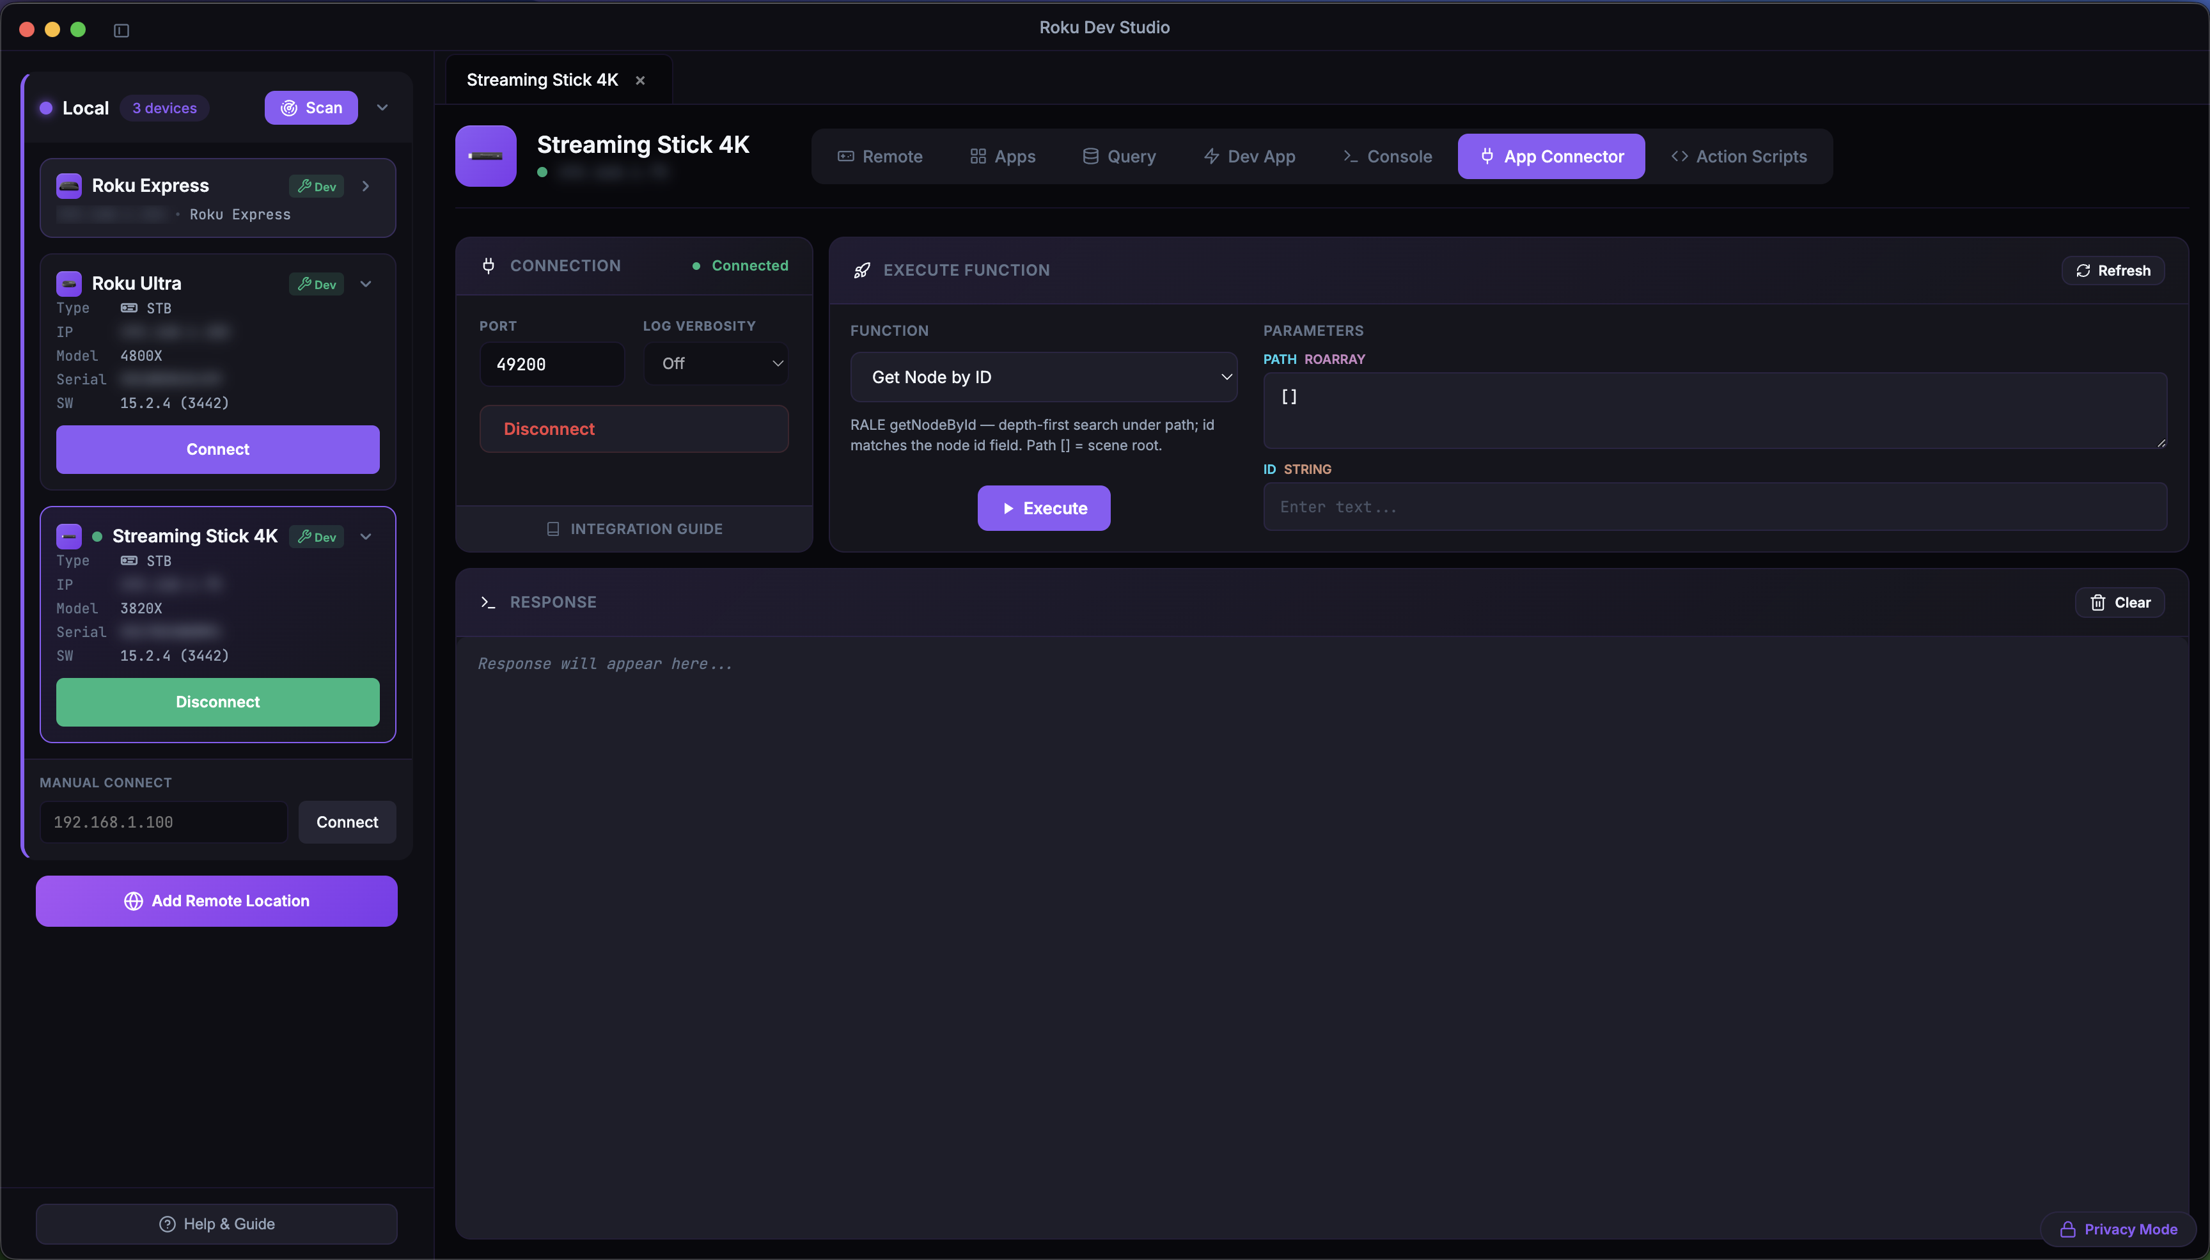Click the lock icon on Privacy Mode

pos(2068,1229)
